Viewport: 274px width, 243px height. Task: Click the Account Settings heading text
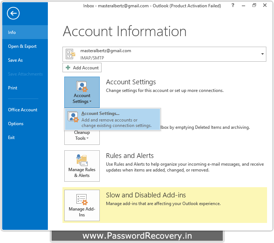coord(131,82)
